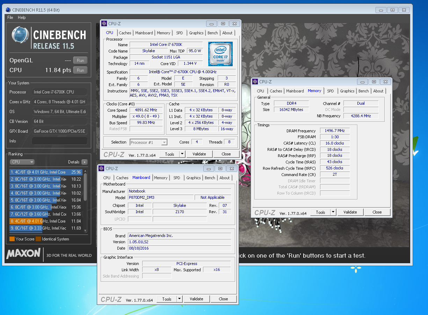Click Tools button in Memory window
This screenshot has width=428, height=315.
pyautogui.click(x=320, y=212)
